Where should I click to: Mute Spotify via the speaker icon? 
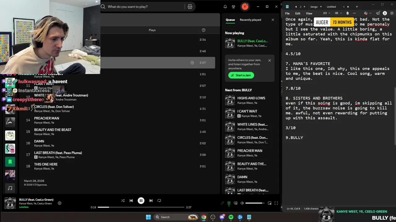click(242, 203)
